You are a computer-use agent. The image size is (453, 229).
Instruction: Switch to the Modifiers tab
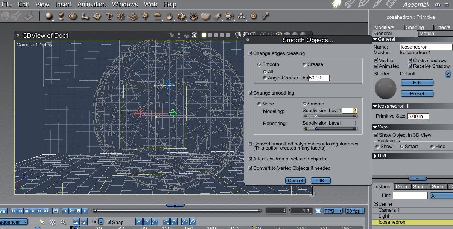pyautogui.click(x=388, y=27)
